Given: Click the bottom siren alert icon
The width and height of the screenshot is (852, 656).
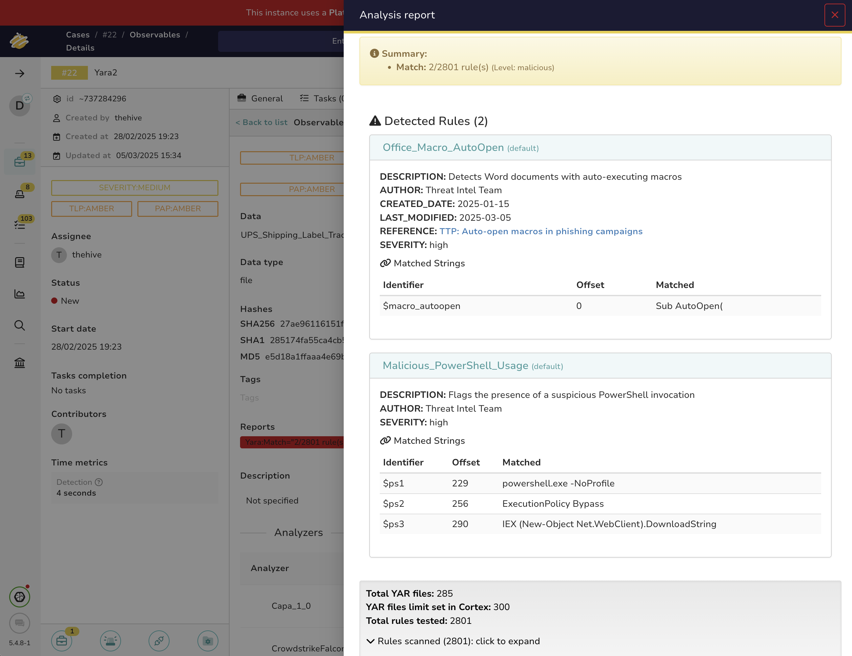Looking at the screenshot, I should tap(111, 641).
